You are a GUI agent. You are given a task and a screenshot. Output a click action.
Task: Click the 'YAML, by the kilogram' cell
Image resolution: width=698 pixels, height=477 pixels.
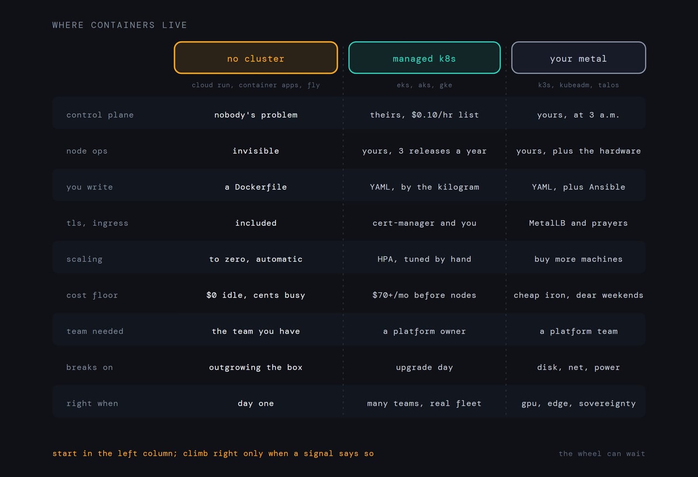pyautogui.click(x=424, y=187)
